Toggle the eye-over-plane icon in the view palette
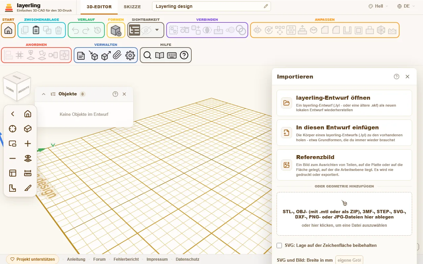Image resolution: width=423 pixels, height=264 pixels. point(28,158)
